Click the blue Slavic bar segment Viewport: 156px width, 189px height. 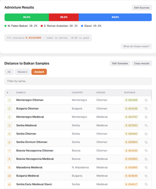pos(115,17)
